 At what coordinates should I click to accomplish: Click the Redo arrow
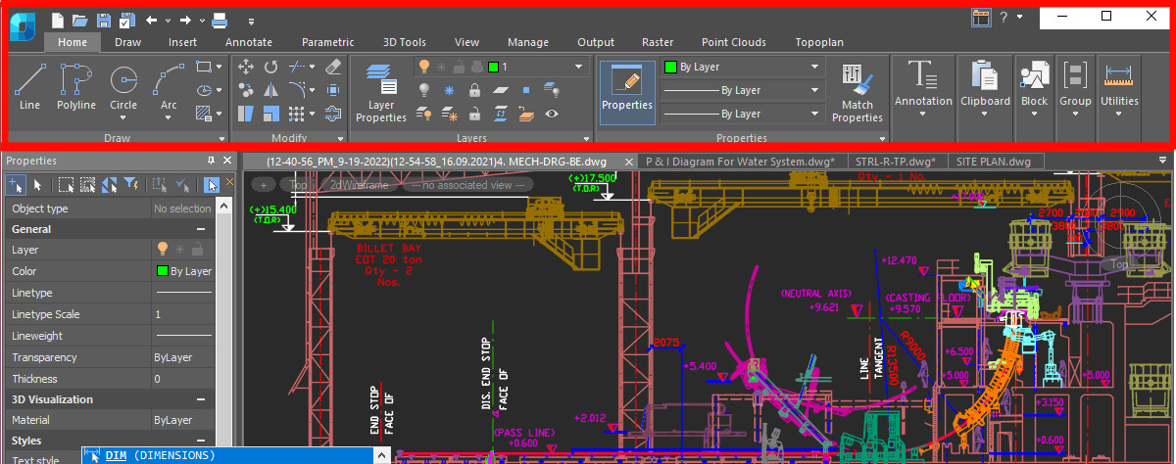click(185, 19)
